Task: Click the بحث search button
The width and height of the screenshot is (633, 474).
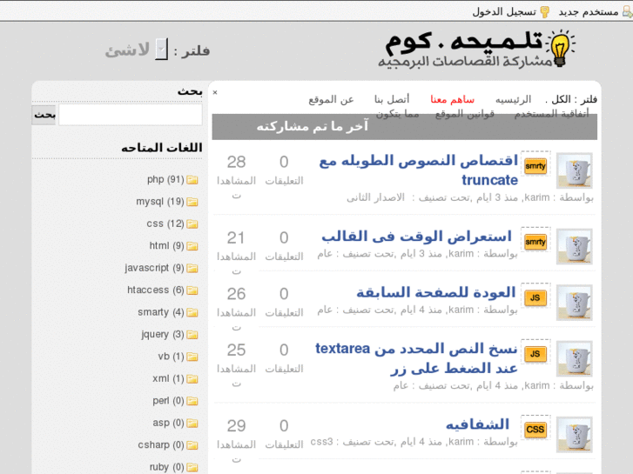Action: click(x=44, y=115)
